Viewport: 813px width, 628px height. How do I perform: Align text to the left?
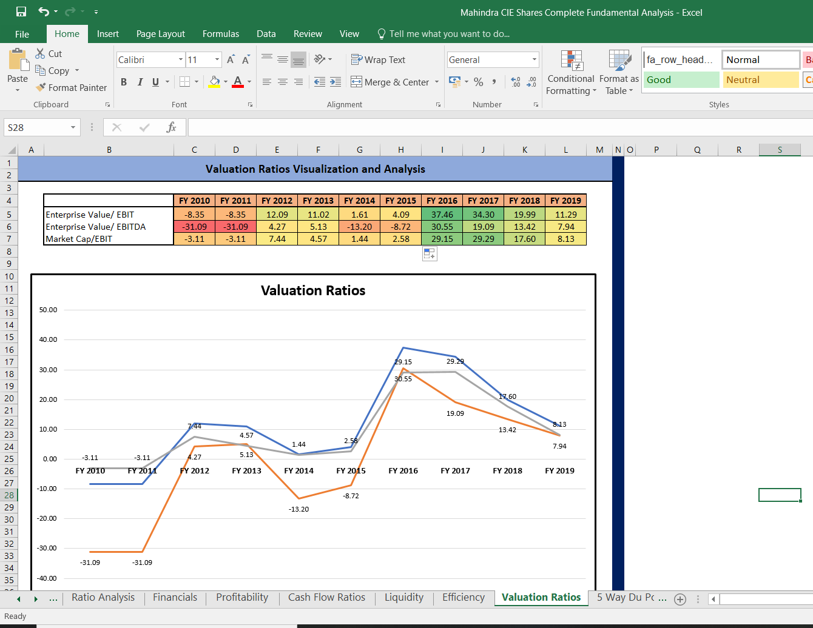pyautogui.click(x=267, y=82)
